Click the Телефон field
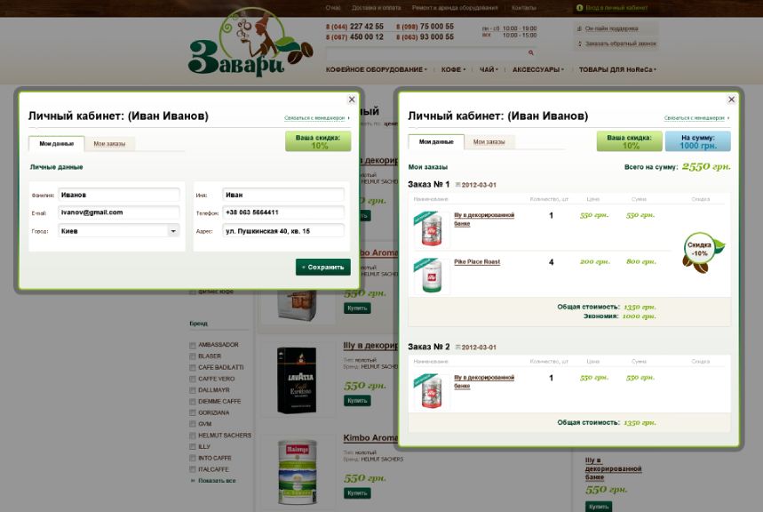763x512 pixels. (x=283, y=212)
